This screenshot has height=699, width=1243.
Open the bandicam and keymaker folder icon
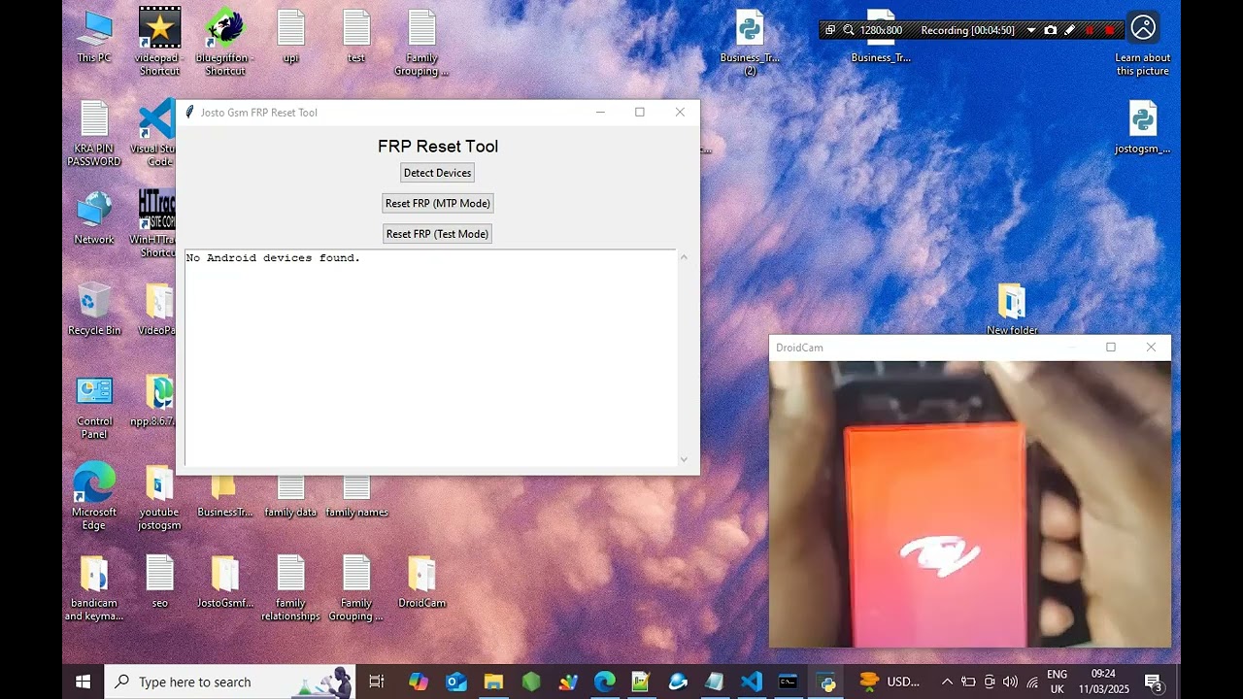(94, 587)
